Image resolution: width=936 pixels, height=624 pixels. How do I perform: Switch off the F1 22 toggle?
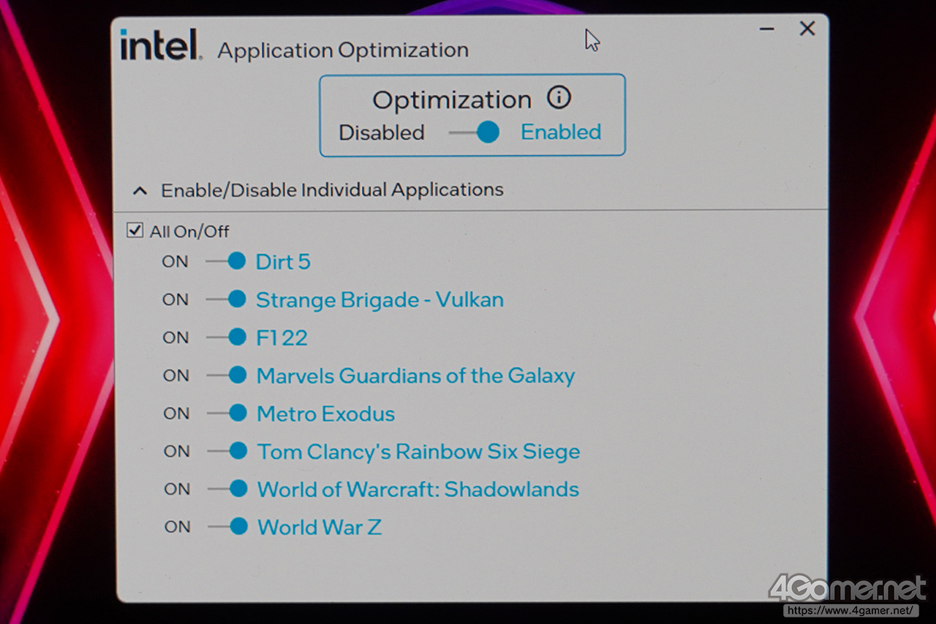227,337
